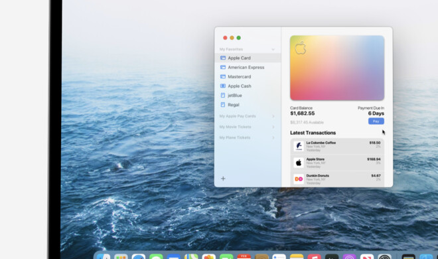Click the Regal ticket icon
Image resolution: width=438 pixels, height=259 pixels.
[223, 105]
